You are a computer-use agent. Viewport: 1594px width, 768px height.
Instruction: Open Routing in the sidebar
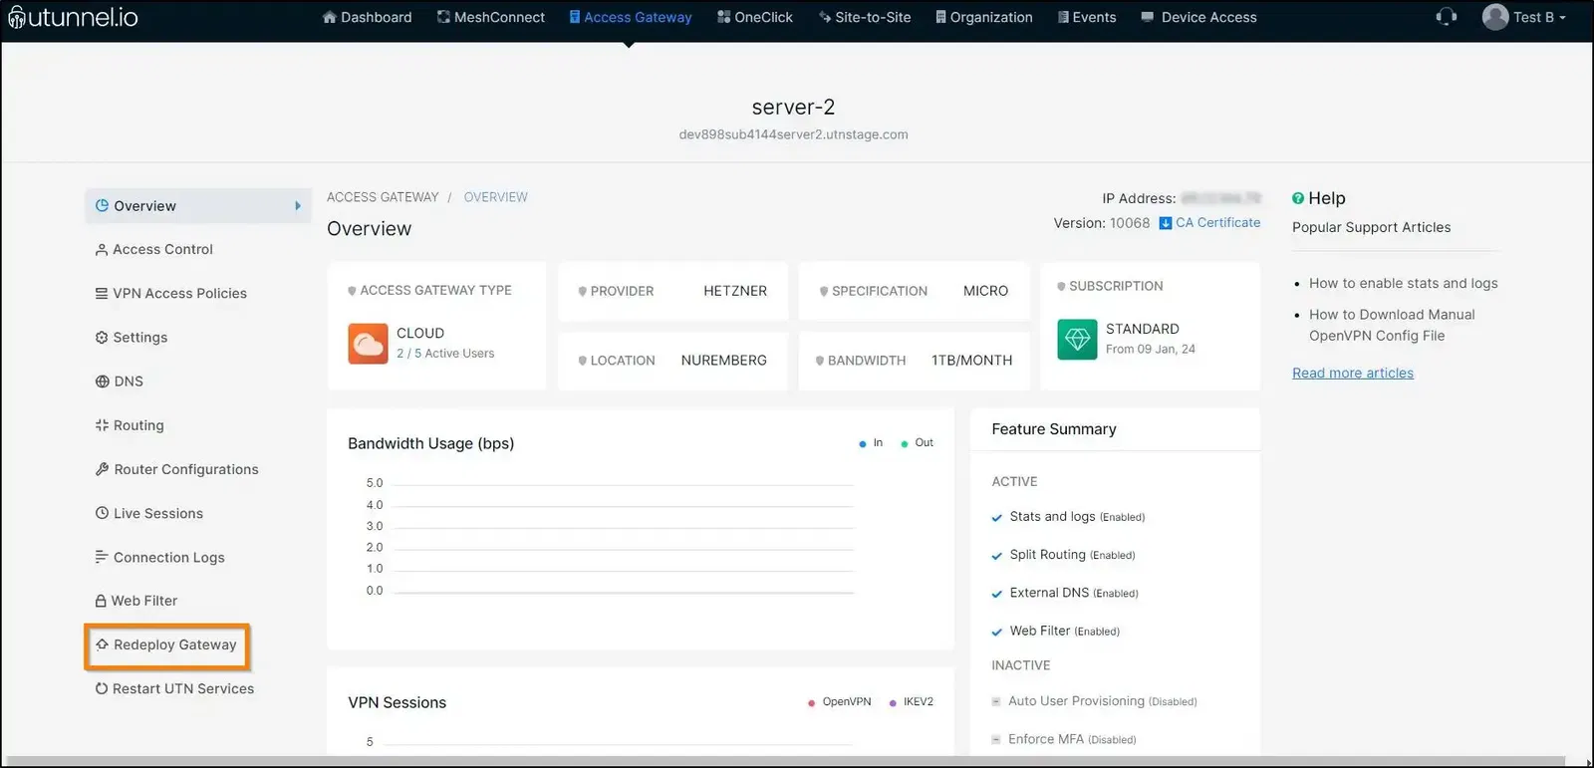point(129,425)
